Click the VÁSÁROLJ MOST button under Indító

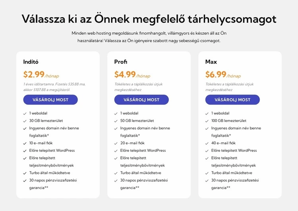[50, 100]
